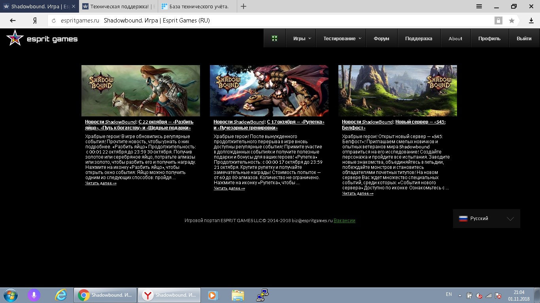
Task: Open the Форум navigation item
Action: pos(381,38)
